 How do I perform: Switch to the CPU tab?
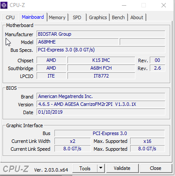[x=10, y=17]
